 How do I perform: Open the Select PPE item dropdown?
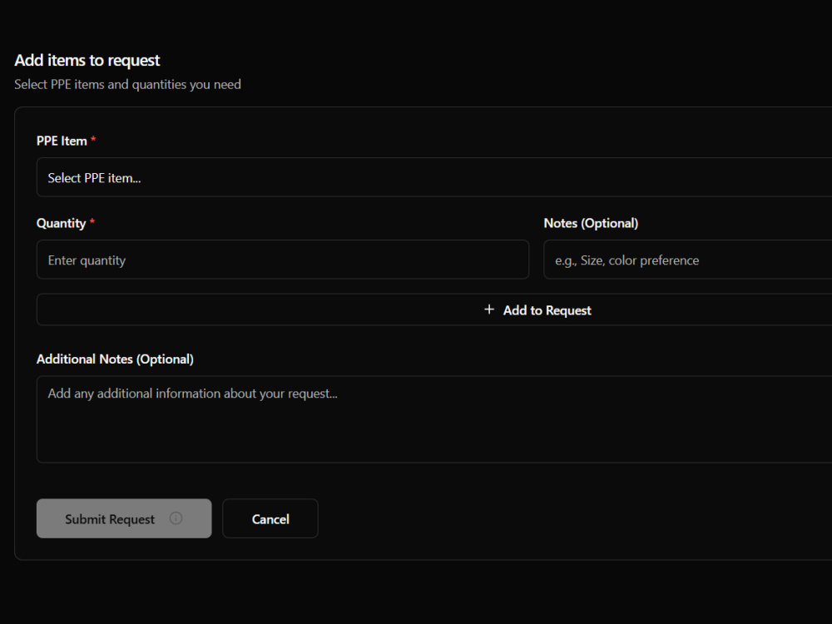pos(434,177)
